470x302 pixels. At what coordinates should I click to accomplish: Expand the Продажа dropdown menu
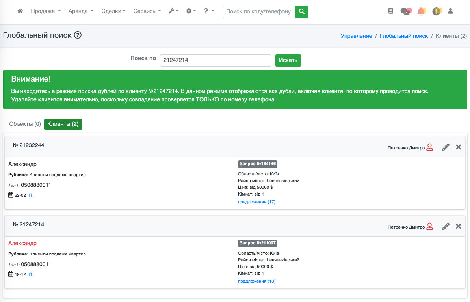pyautogui.click(x=46, y=11)
